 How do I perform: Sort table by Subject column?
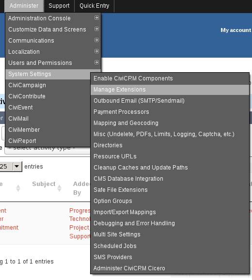[x=44, y=184]
